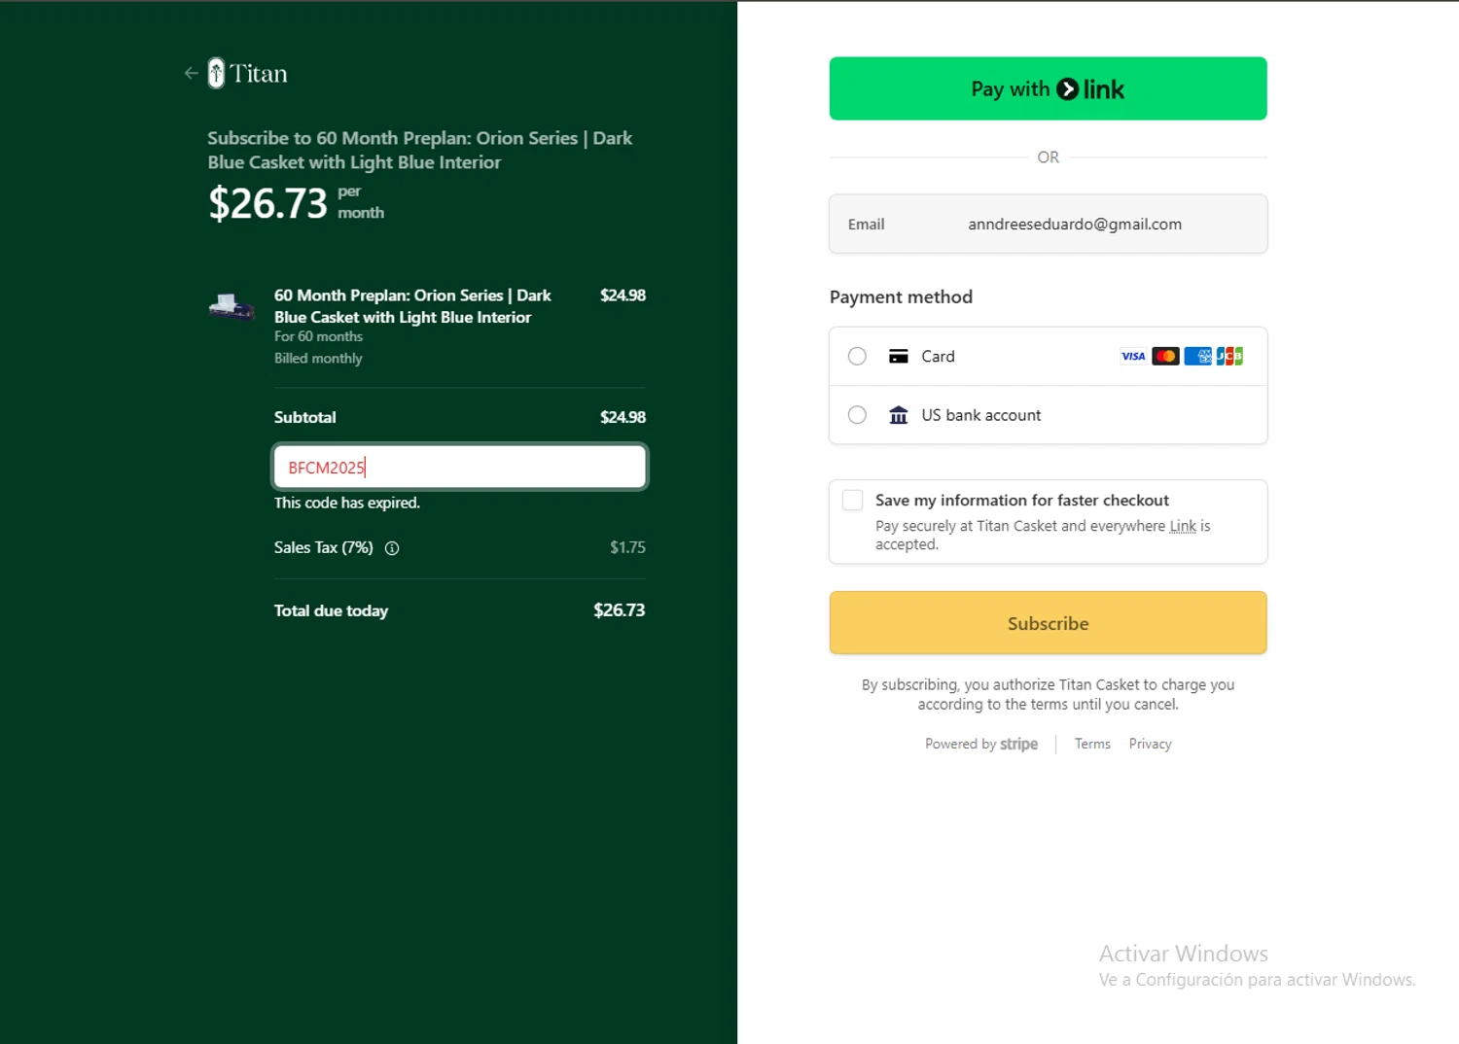The image size is (1459, 1044).
Task: Click the 'Payment method' heading
Action: tap(901, 297)
